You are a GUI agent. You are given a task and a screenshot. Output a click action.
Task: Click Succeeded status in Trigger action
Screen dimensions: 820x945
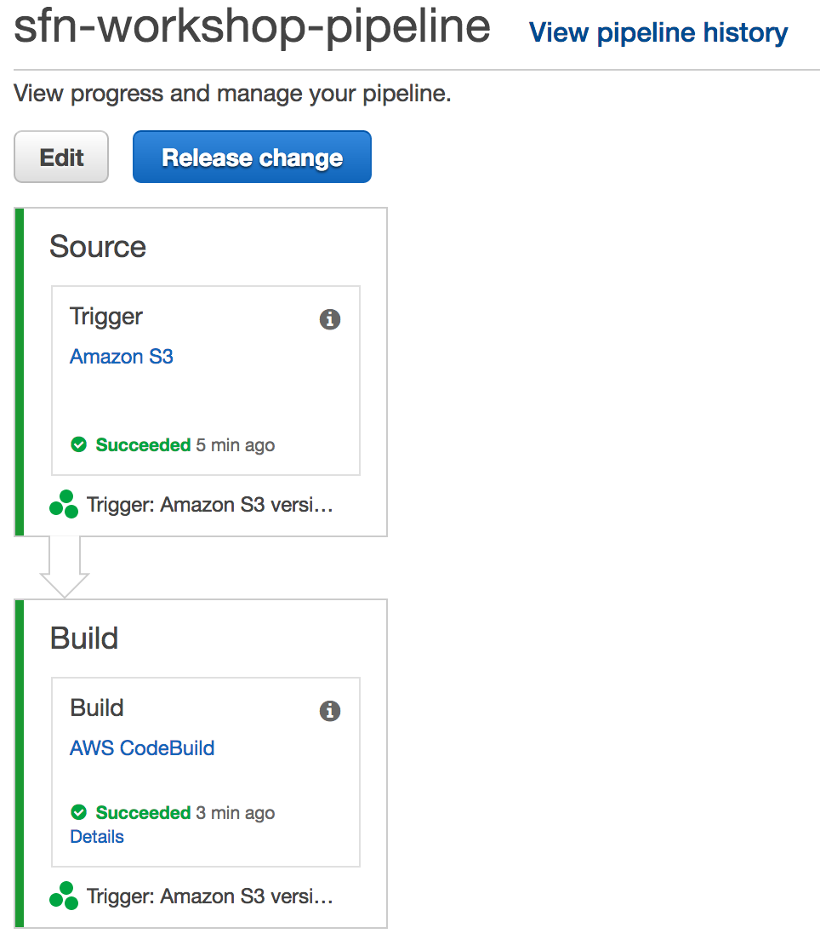click(x=143, y=444)
